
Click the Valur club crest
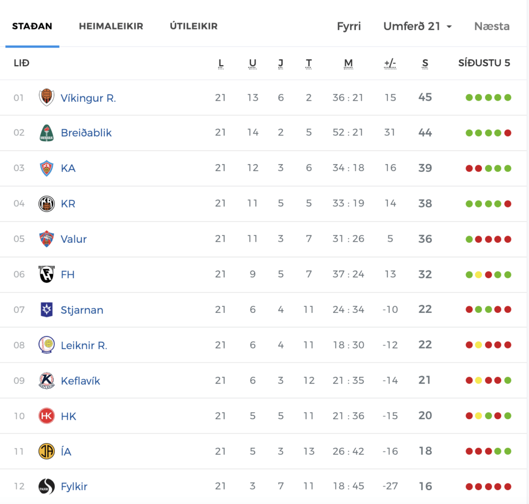point(46,239)
